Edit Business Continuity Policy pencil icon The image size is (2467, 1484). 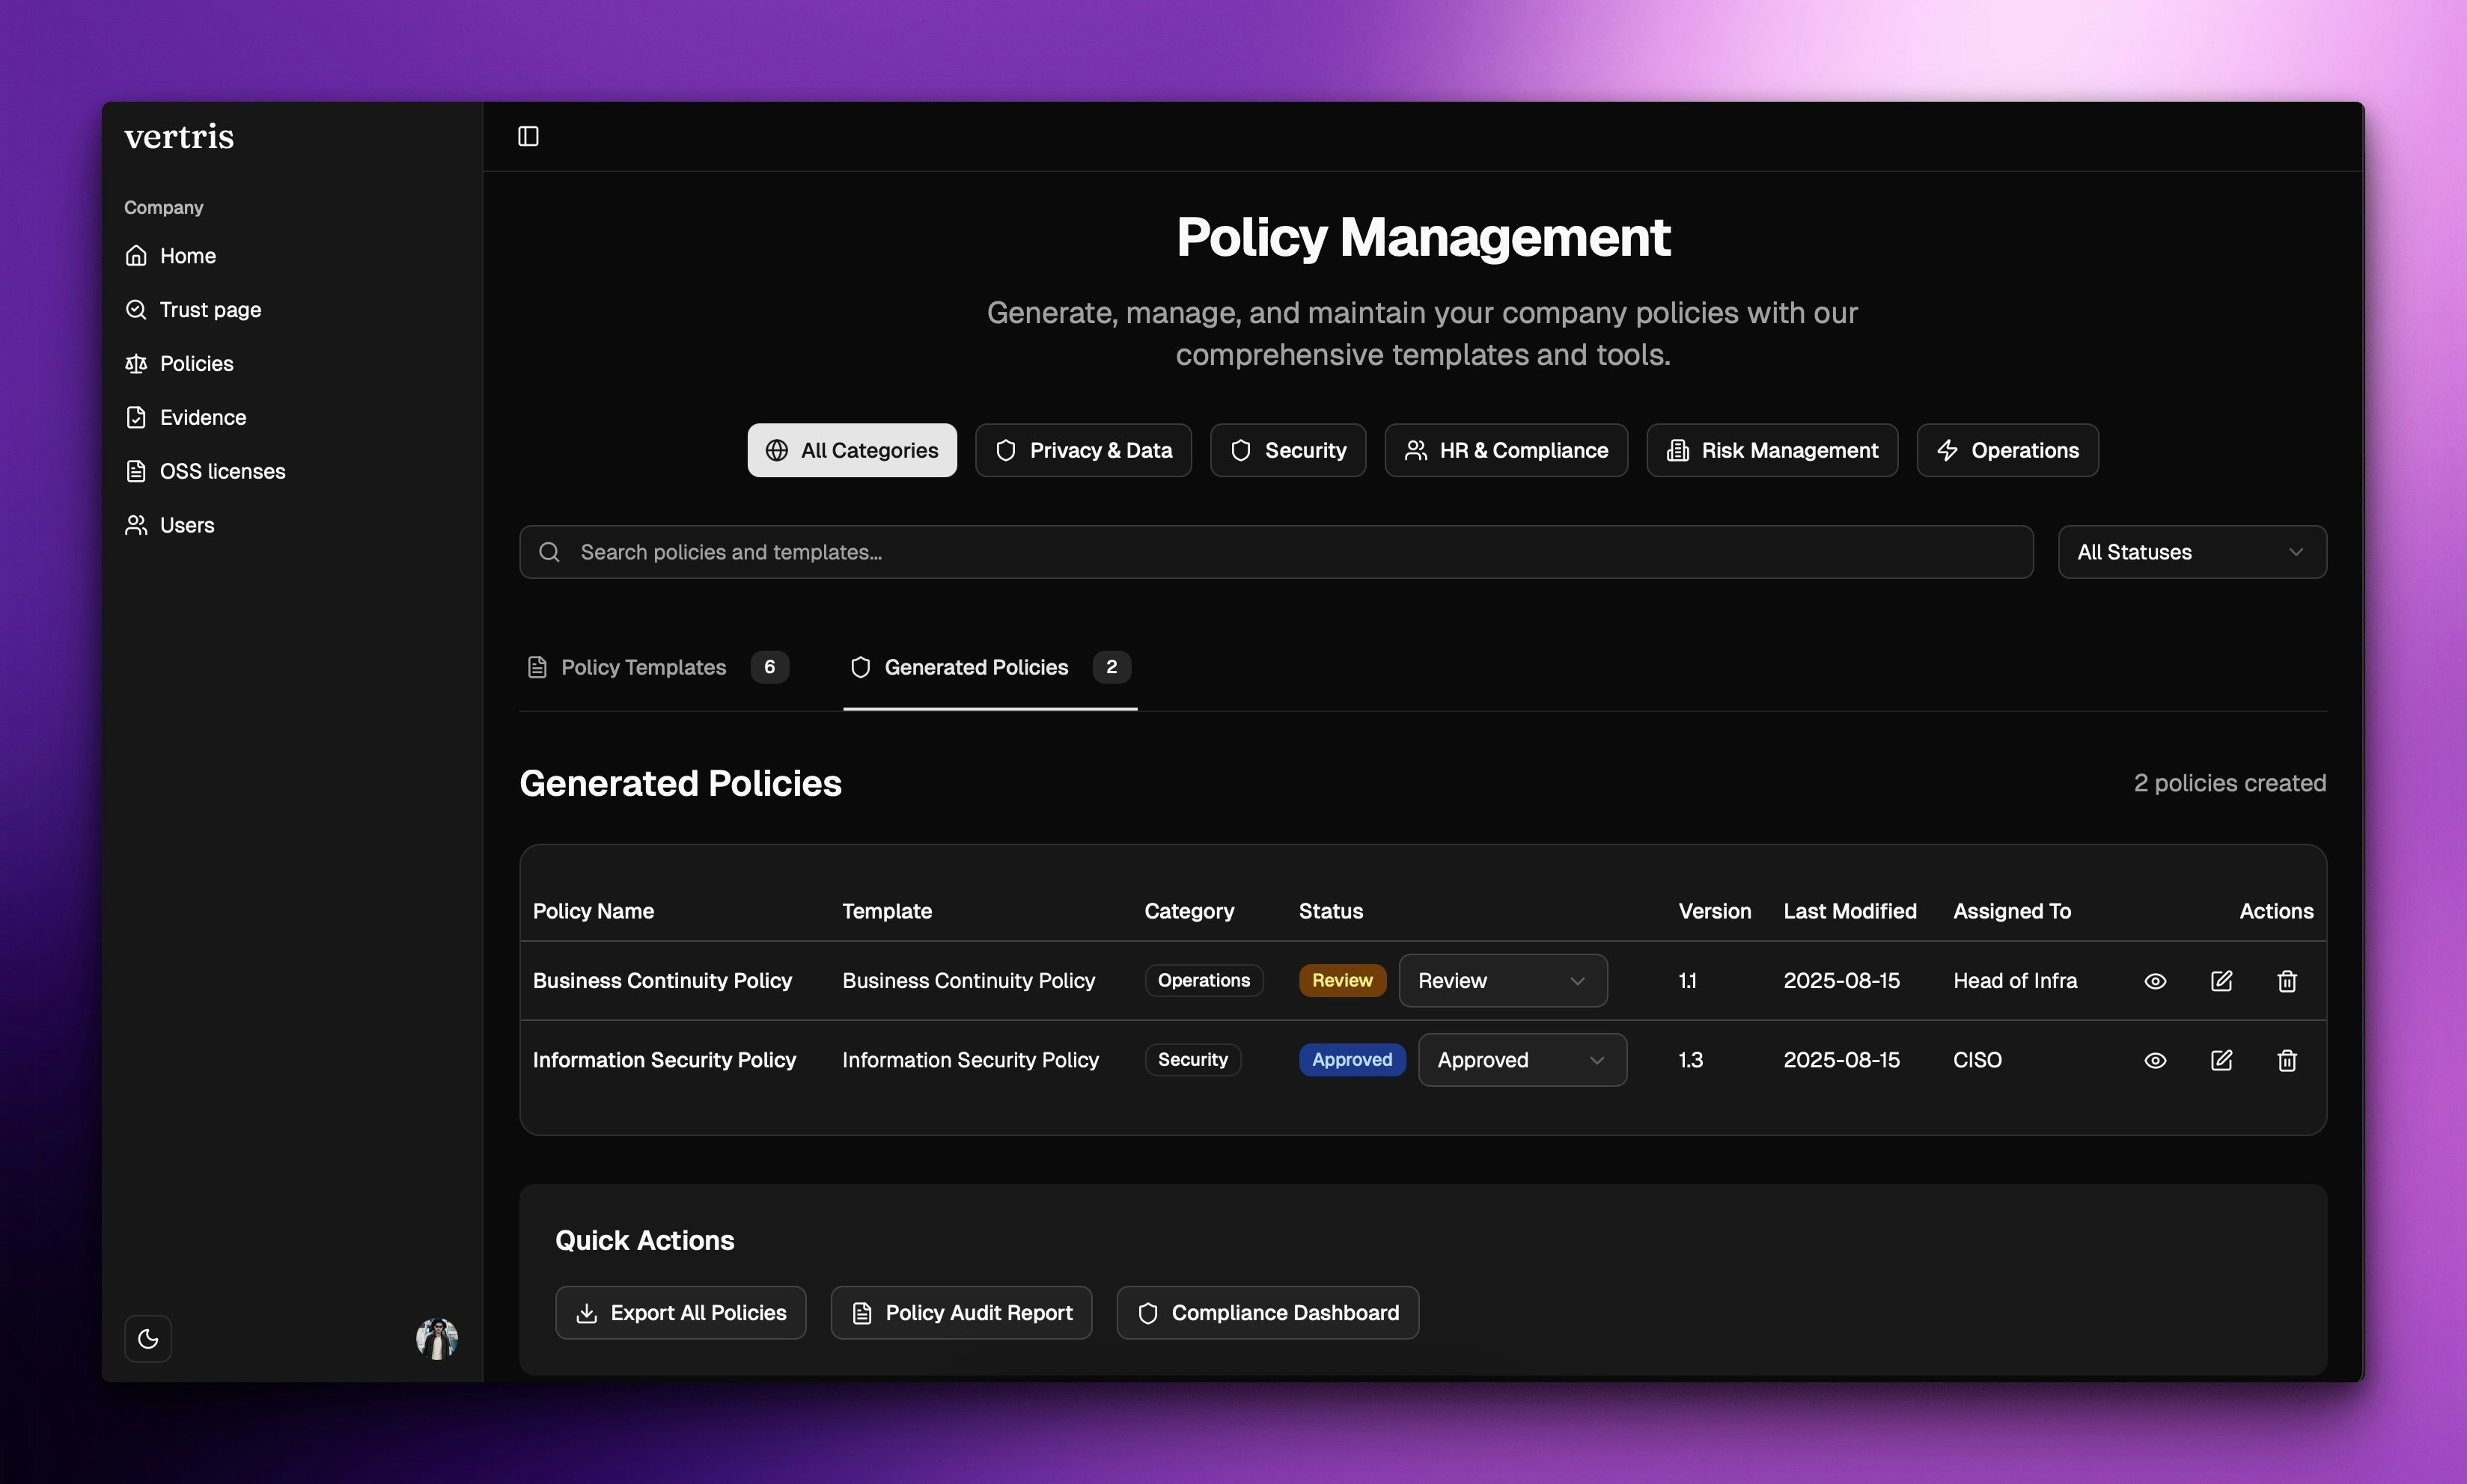coord(2222,981)
